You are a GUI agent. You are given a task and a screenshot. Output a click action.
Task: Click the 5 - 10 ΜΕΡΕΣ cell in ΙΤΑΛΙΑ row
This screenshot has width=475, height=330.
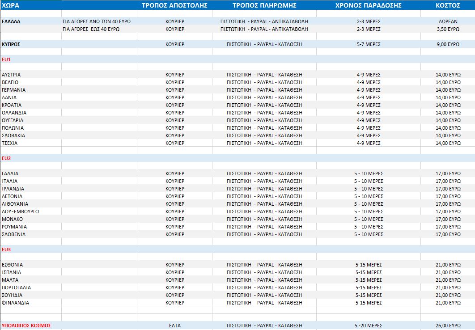point(369,181)
